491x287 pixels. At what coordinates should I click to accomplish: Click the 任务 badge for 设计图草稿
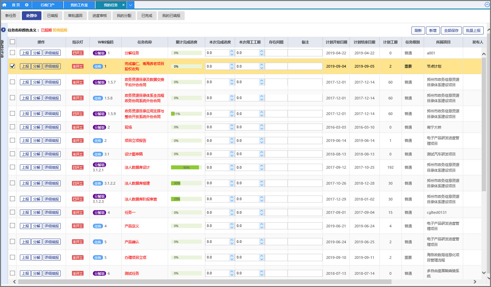pyautogui.click(x=98, y=154)
